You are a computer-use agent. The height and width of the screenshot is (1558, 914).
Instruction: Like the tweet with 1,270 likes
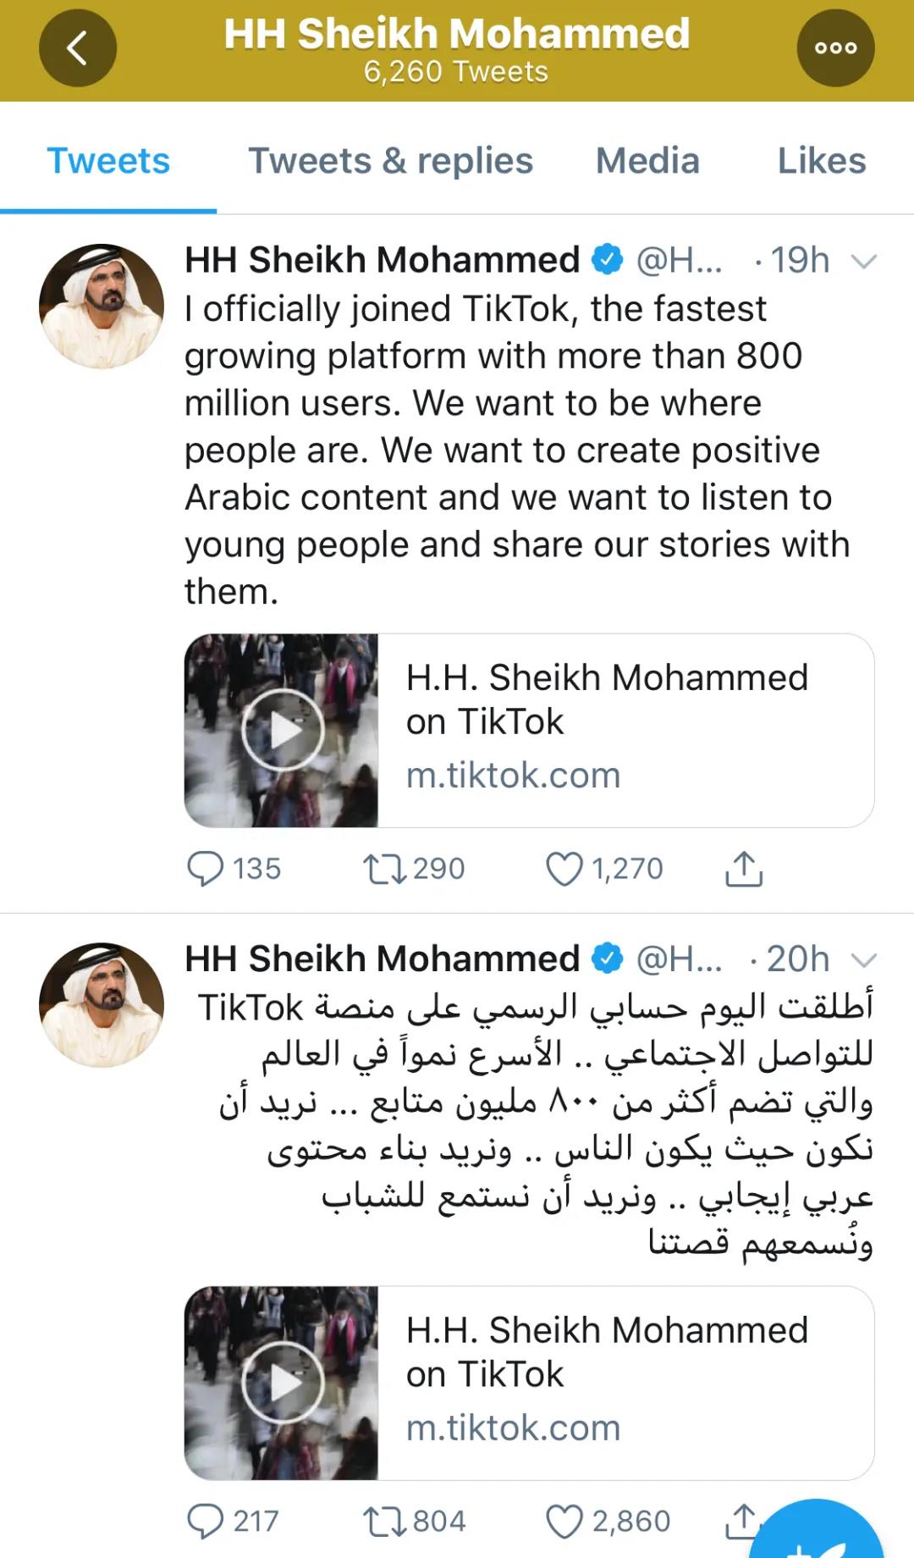(564, 869)
